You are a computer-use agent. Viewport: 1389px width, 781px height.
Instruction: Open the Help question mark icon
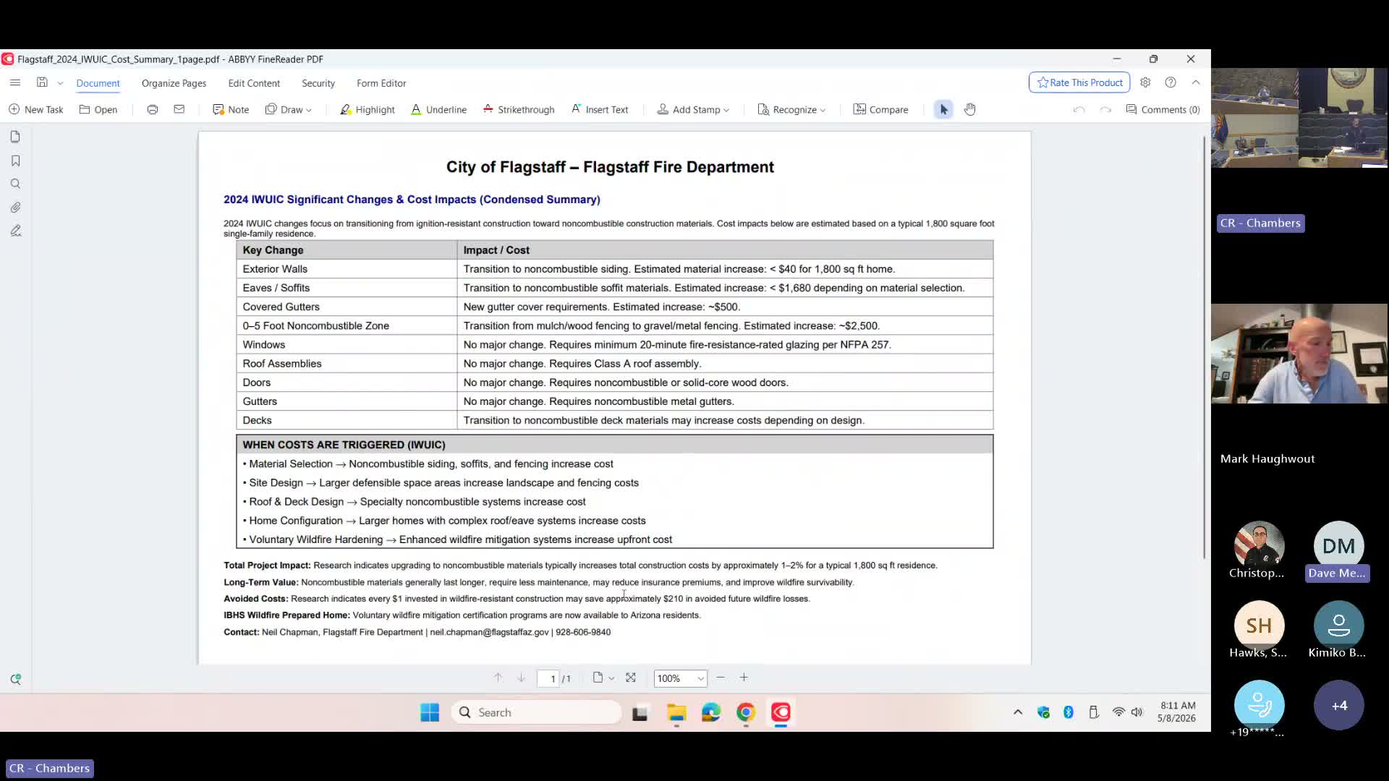click(x=1171, y=82)
